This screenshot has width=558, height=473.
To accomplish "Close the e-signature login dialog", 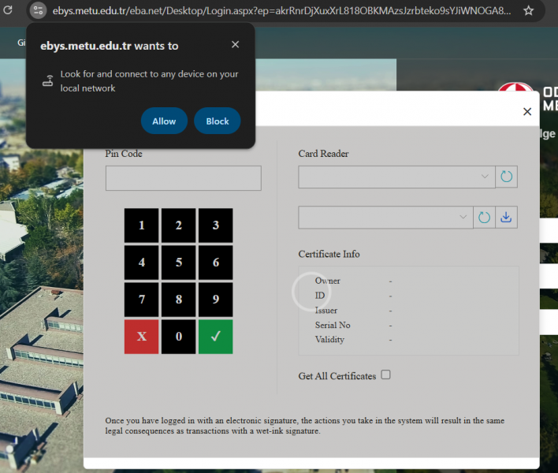I will [527, 112].
